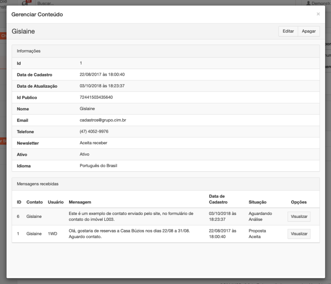Viewport: 331px width, 284px height.
Task: Click the ID column header
Action: pyautogui.click(x=19, y=202)
